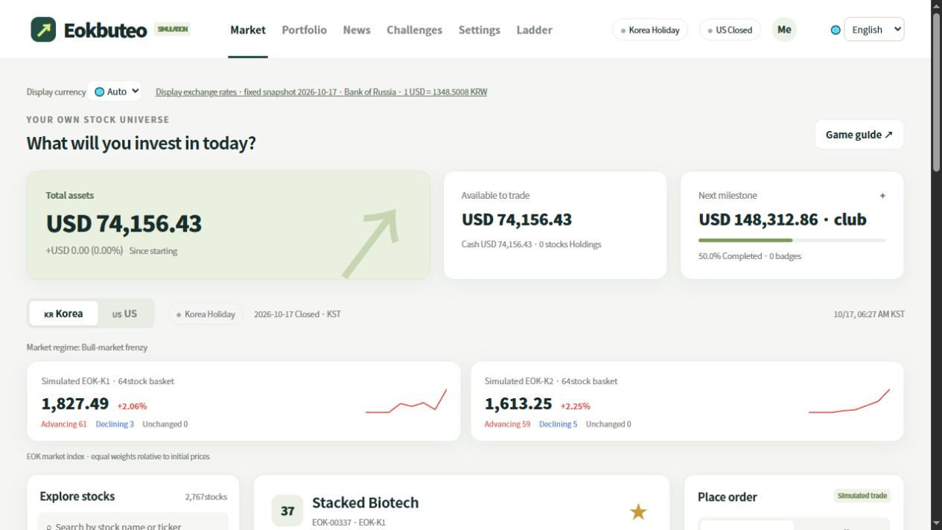Screen dimensions: 942x530
Task: Click the Market regime: Bull-market frenzy text
Action: click(87, 348)
